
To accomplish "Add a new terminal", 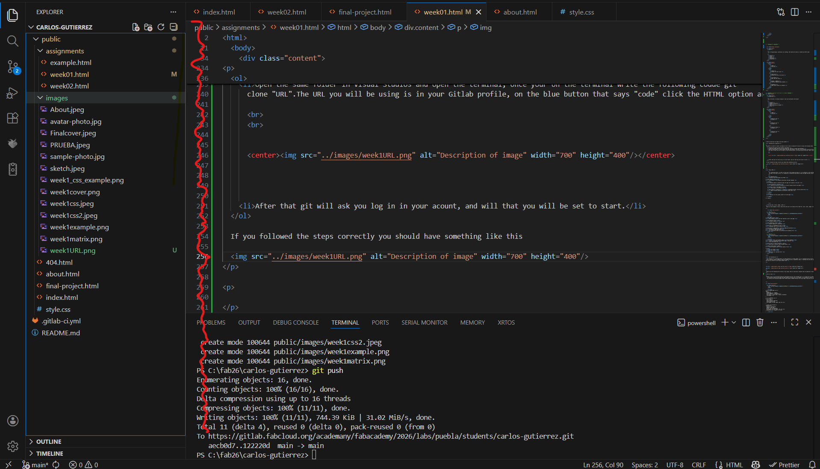I will coord(725,322).
